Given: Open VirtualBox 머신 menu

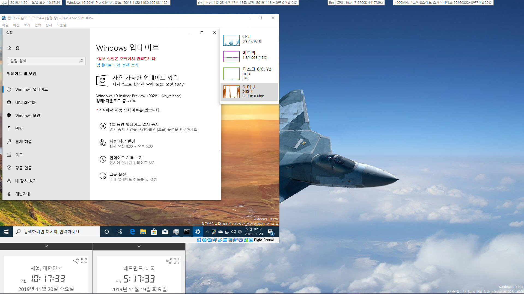Looking at the screenshot, I should (16, 25).
